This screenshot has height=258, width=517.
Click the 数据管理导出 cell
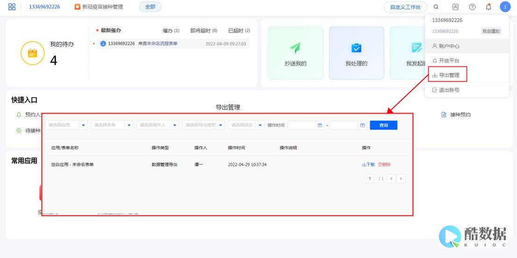coord(165,165)
